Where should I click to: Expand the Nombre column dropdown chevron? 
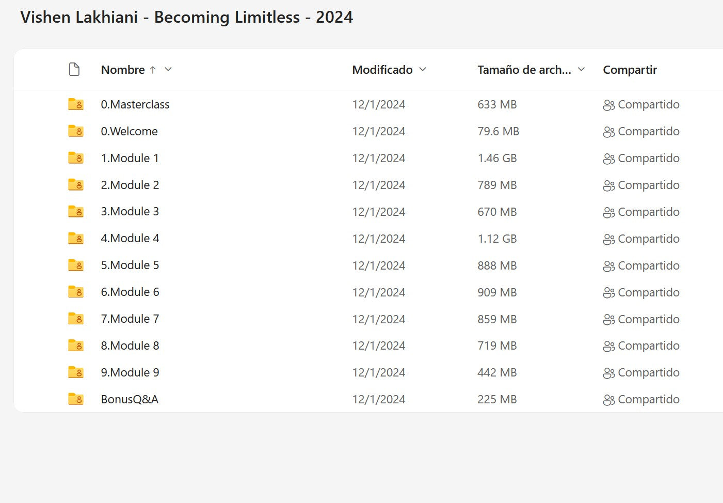[168, 70]
